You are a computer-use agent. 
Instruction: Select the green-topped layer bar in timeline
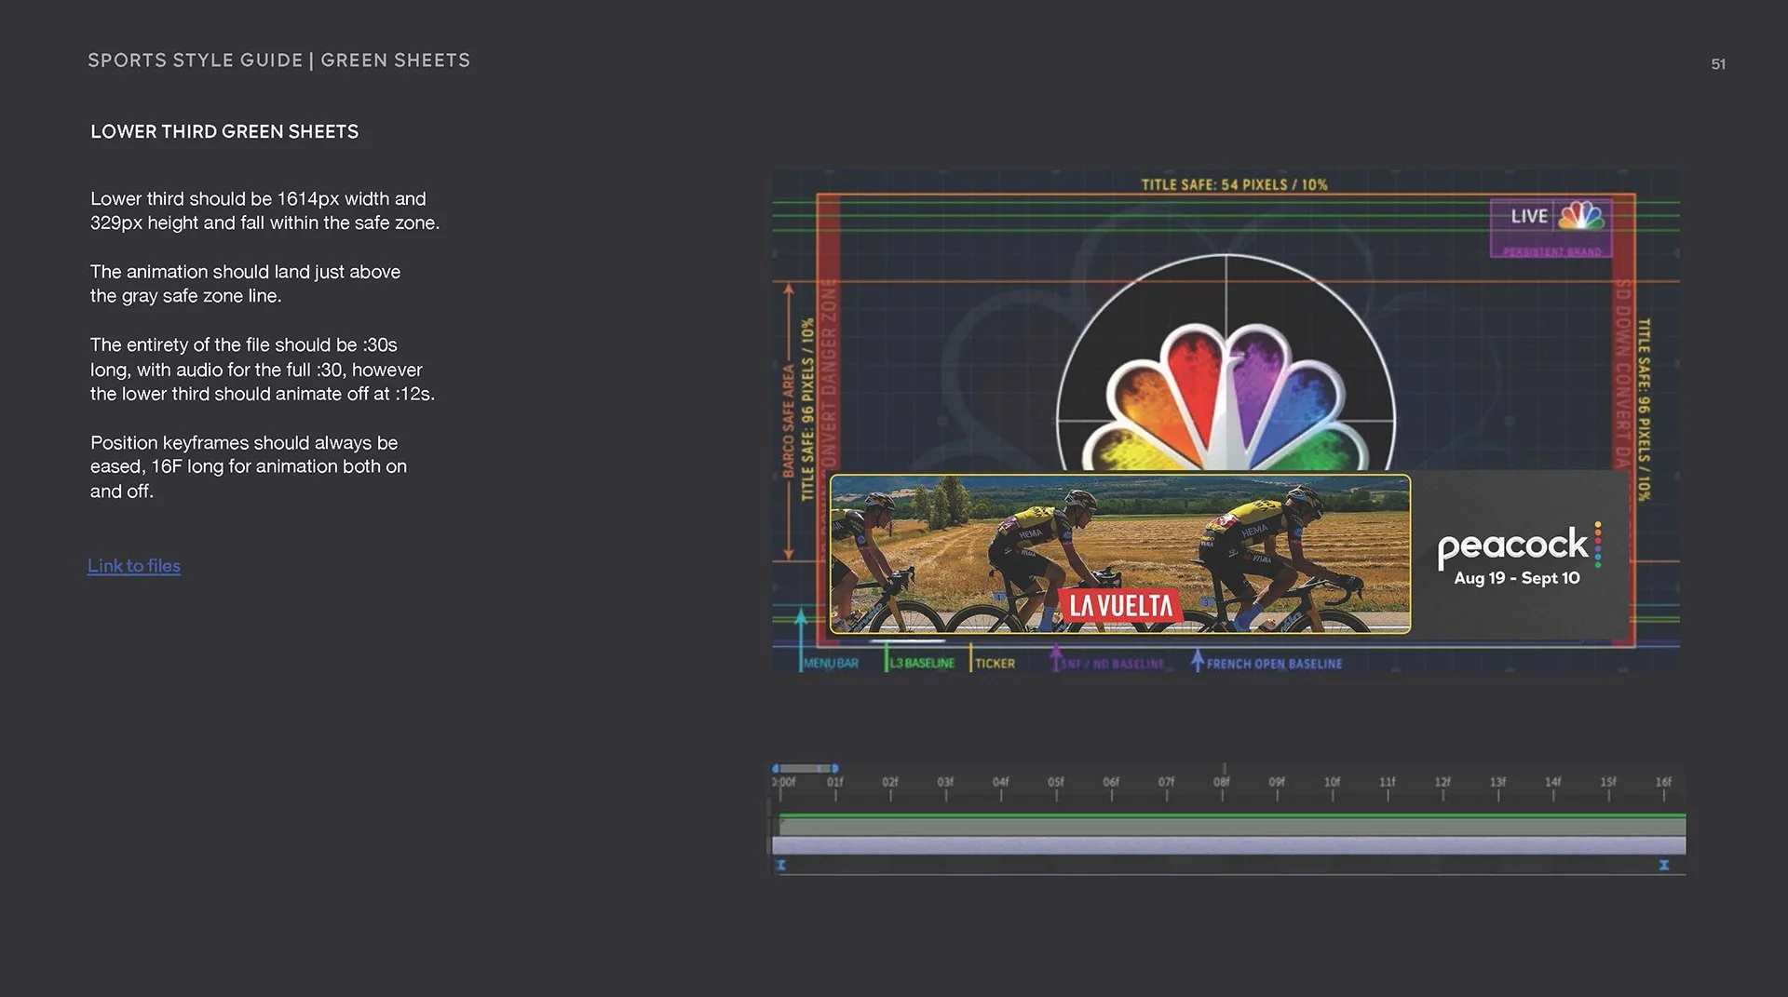(x=1232, y=825)
